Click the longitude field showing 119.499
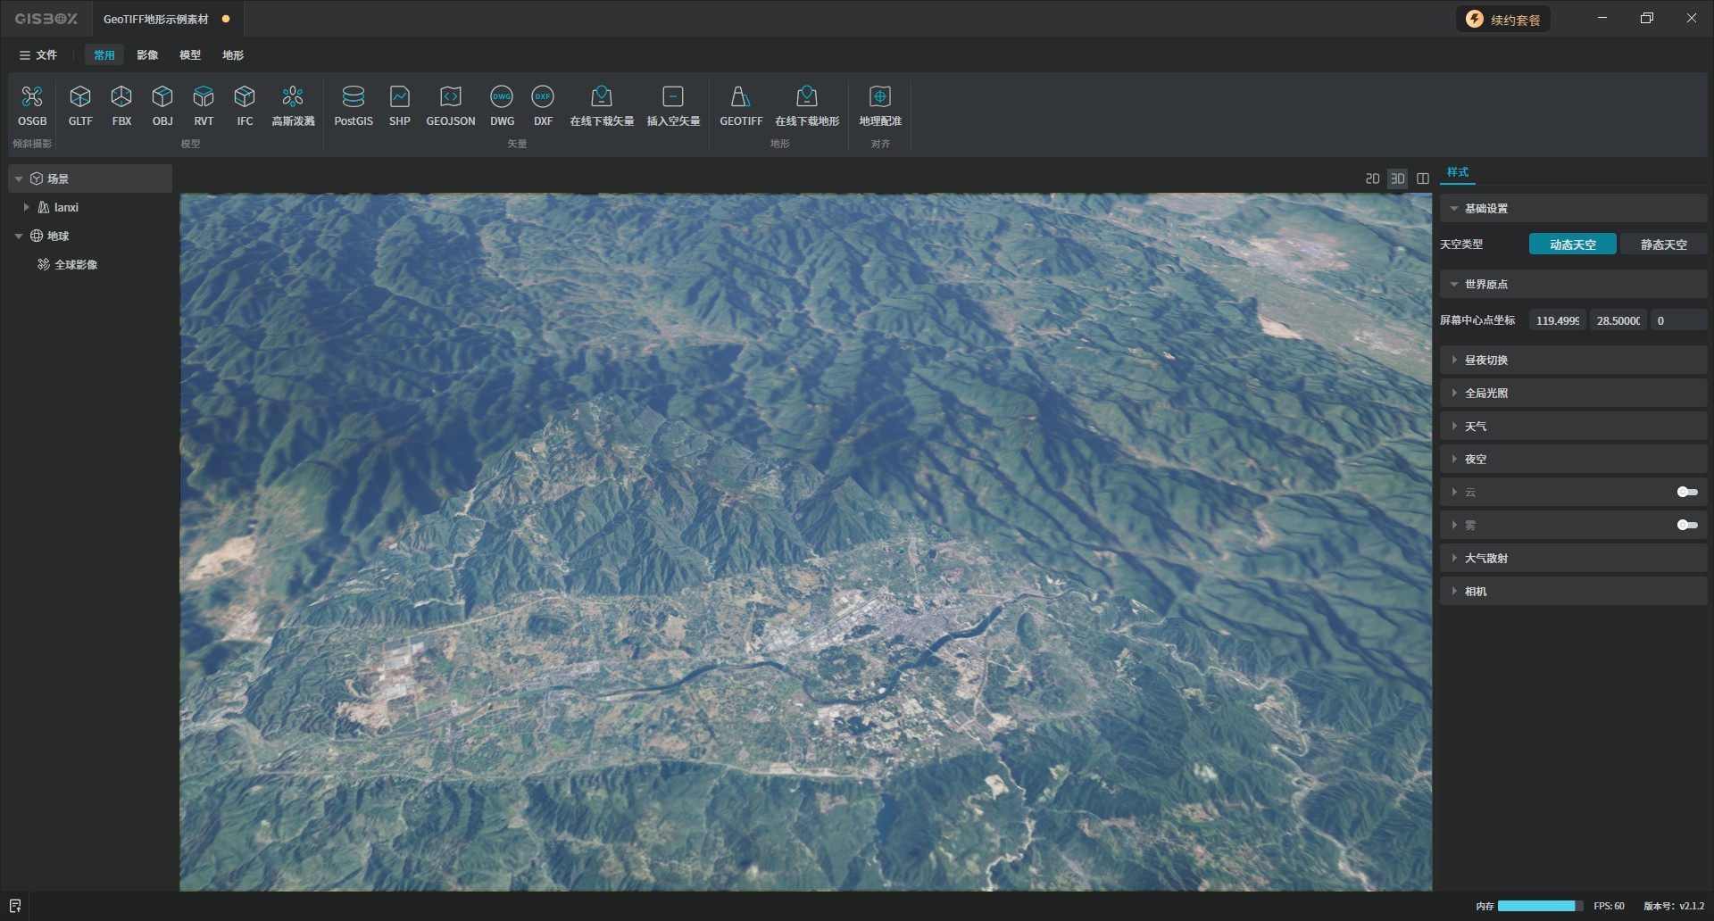The height and width of the screenshot is (921, 1714). [1557, 320]
